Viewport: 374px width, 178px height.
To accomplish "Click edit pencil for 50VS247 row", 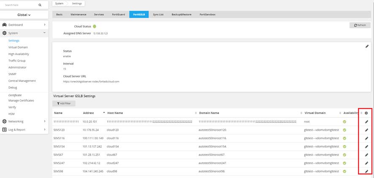I will 366,162.
